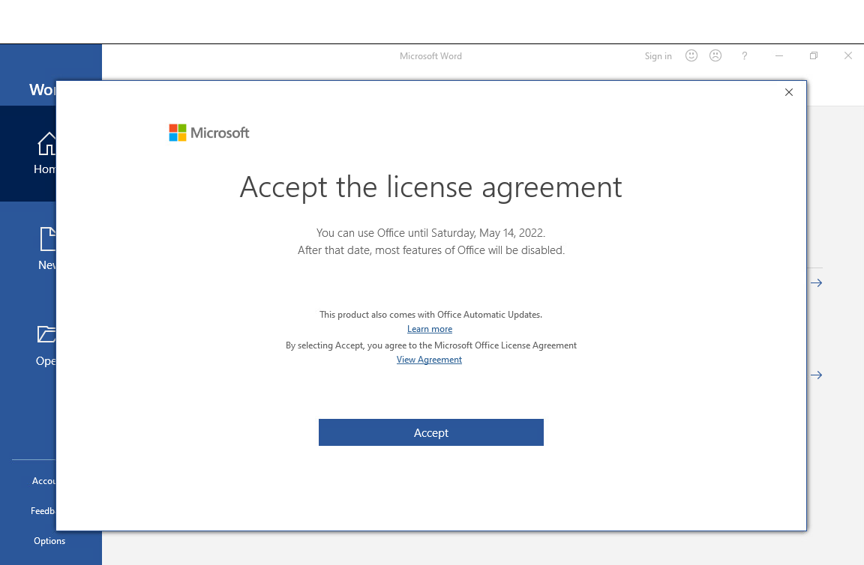Click the New document icon in sidebar
864x565 pixels.
tap(47, 239)
